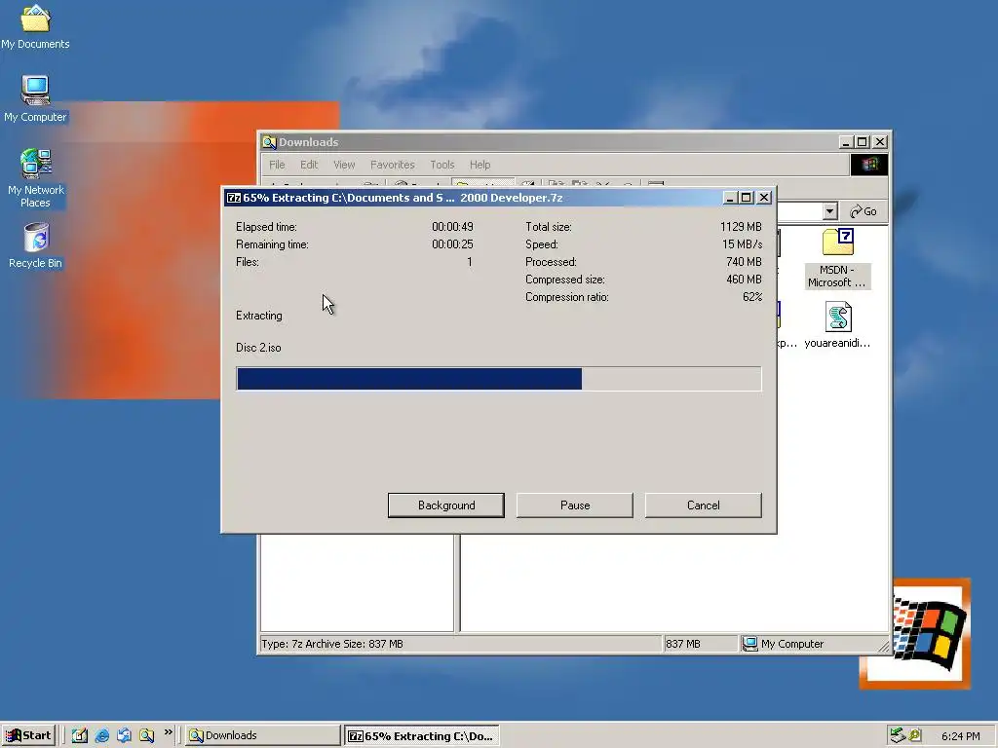Image resolution: width=998 pixels, height=748 pixels.
Task: Click the 7z icon in extraction title bar
Action: (234, 198)
